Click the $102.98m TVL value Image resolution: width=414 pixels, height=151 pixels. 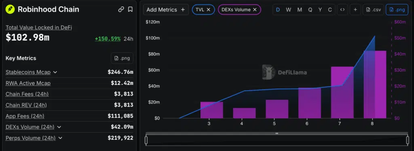coord(27,37)
